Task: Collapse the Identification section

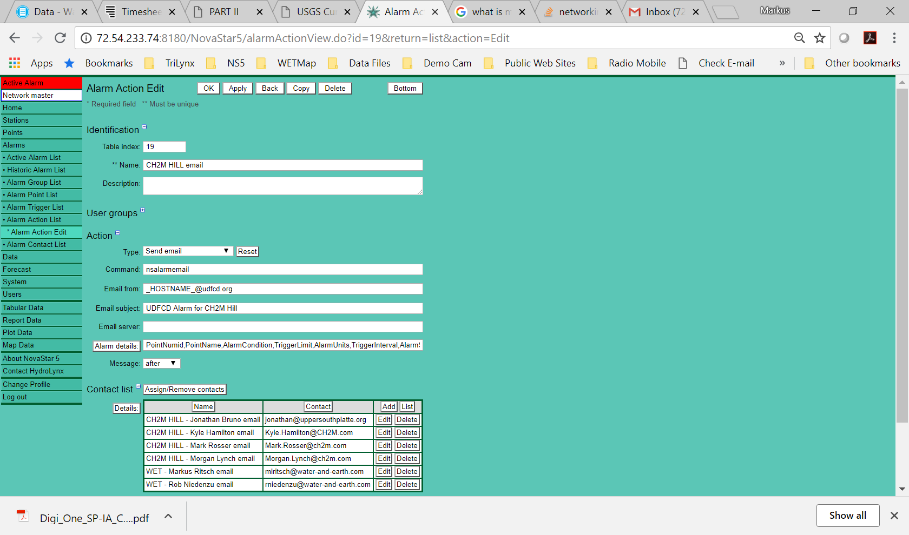Action: pos(144,127)
